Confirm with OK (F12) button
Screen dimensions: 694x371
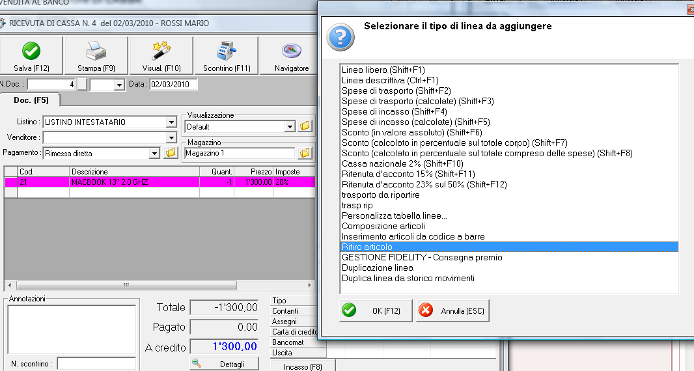tap(376, 310)
